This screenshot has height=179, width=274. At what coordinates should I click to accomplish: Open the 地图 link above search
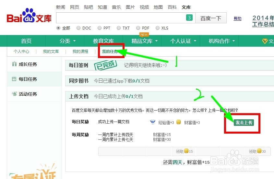(x=158, y=7)
